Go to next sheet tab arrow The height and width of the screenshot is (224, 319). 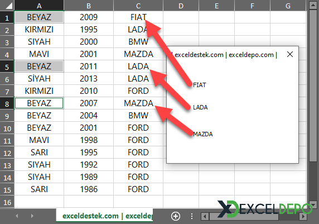click(x=32, y=216)
